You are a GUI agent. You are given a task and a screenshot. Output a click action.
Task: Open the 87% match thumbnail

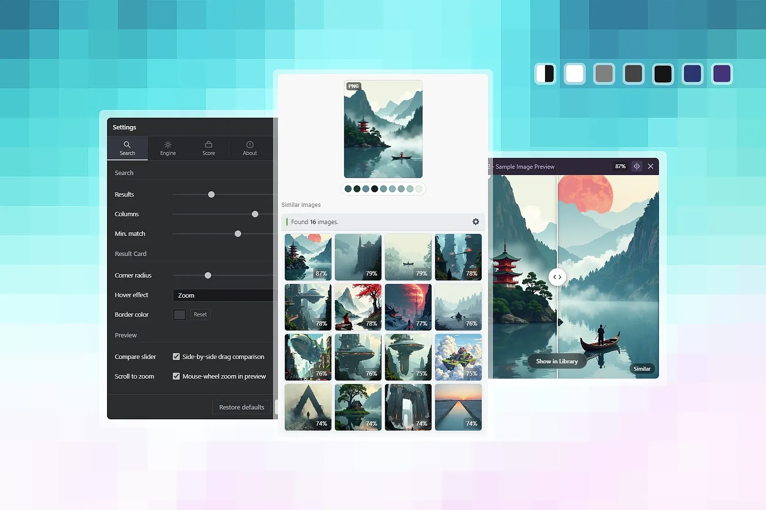(x=307, y=257)
